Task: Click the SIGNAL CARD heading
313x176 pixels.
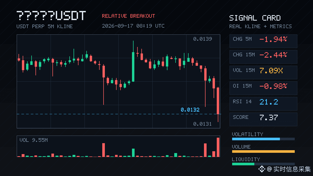Action: (255, 18)
